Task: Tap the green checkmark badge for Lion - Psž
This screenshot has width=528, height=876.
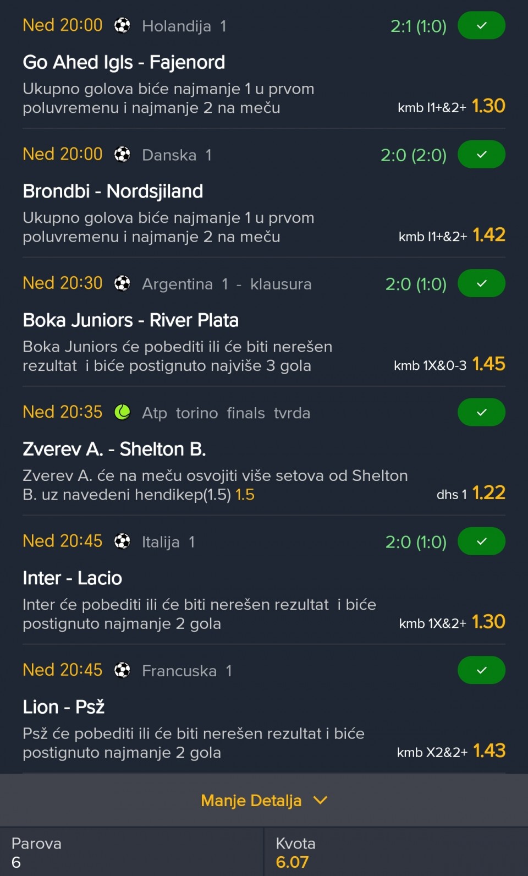Action: tap(481, 670)
